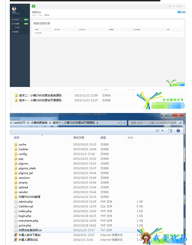The width and height of the screenshot is (192, 245).
Task: Click the search magnifier icon
Action: pos(181,123)
